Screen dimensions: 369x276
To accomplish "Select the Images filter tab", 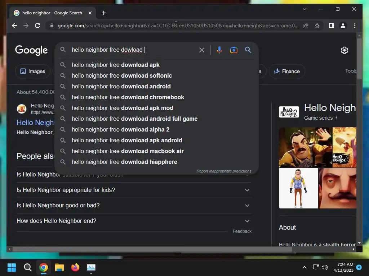I will [x=33, y=71].
